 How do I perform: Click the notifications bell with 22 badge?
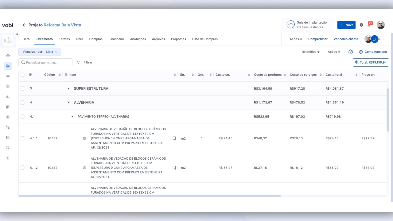(x=369, y=25)
